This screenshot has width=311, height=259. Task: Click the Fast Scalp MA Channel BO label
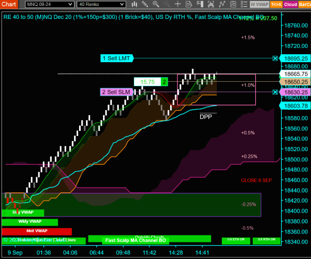(x=135, y=241)
